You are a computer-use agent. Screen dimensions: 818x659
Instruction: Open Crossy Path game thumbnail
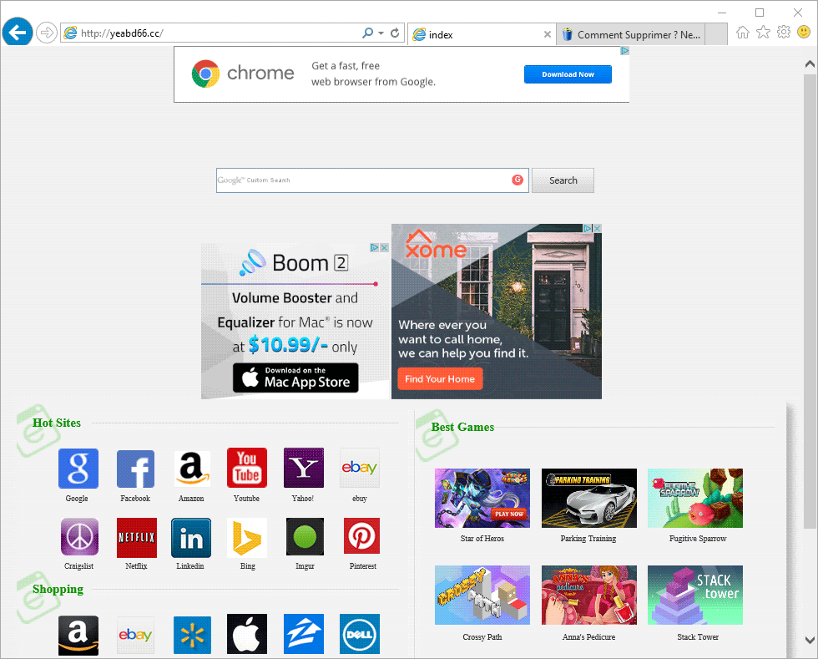482,596
